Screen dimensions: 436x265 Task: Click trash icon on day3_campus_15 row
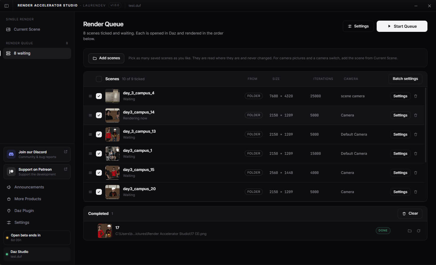coord(416,173)
